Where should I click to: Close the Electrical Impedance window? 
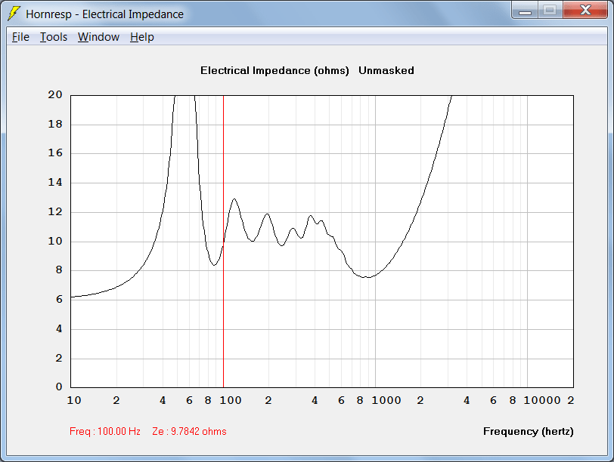click(585, 10)
